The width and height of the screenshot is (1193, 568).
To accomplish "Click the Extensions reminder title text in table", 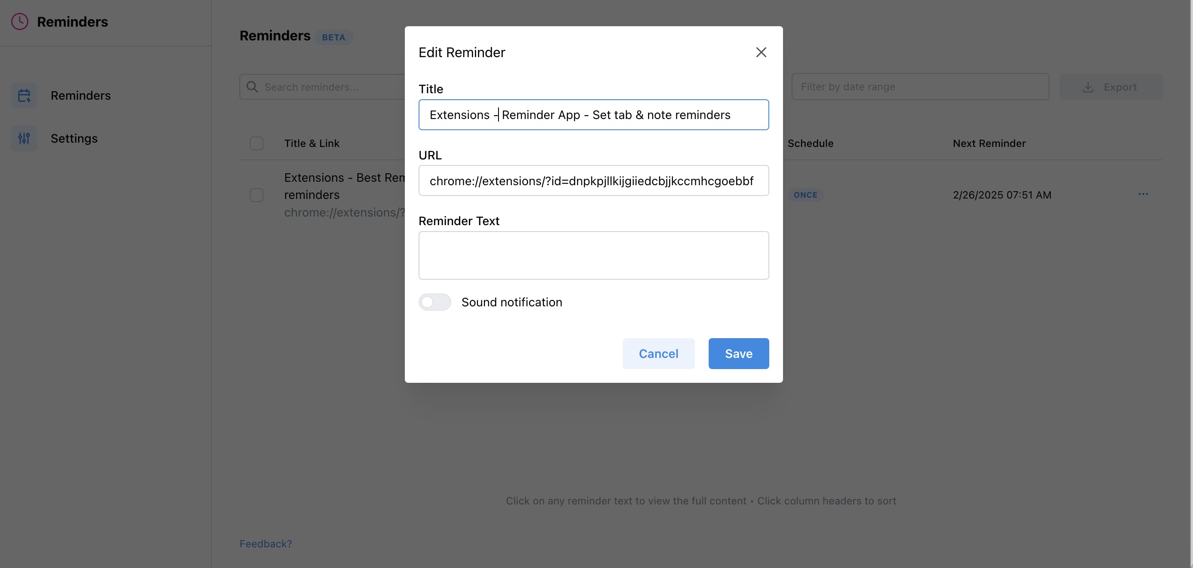I will (344, 186).
